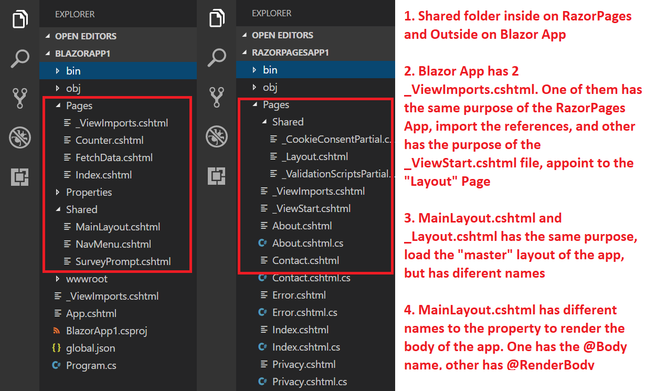
Task: Open _Layout.cshtml file
Action: pos(315,156)
